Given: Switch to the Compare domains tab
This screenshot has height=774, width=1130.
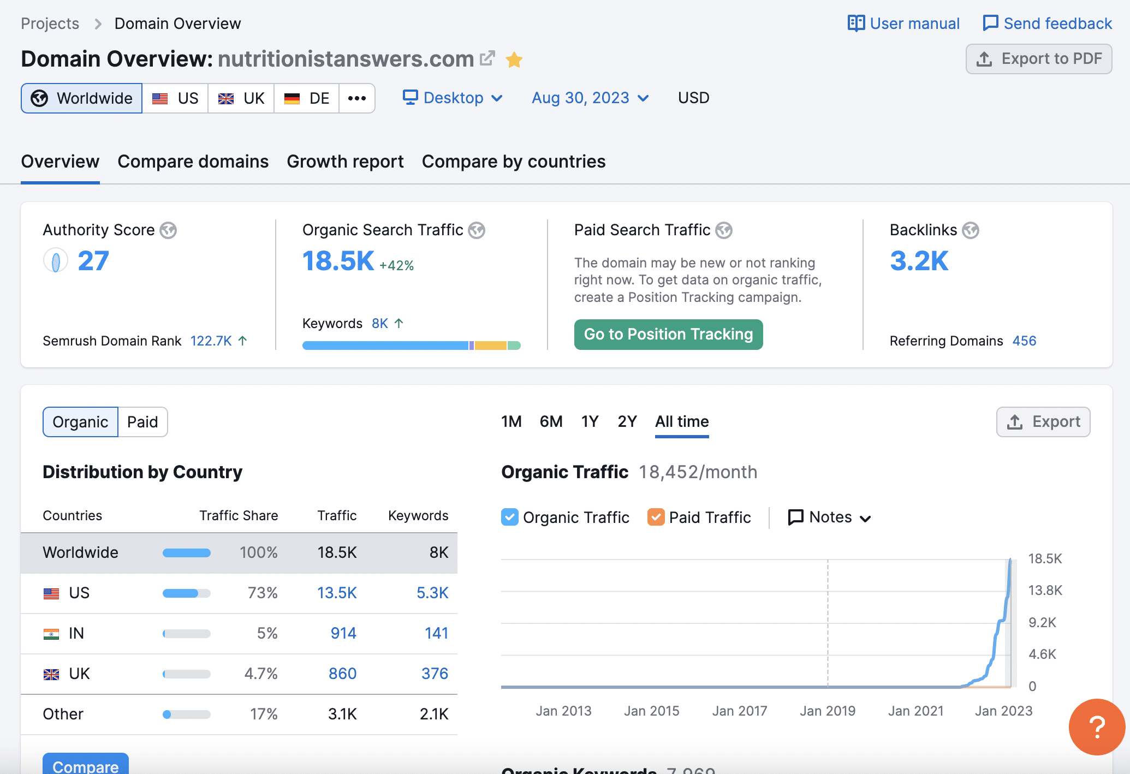Looking at the screenshot, I should tap(193, 160).
